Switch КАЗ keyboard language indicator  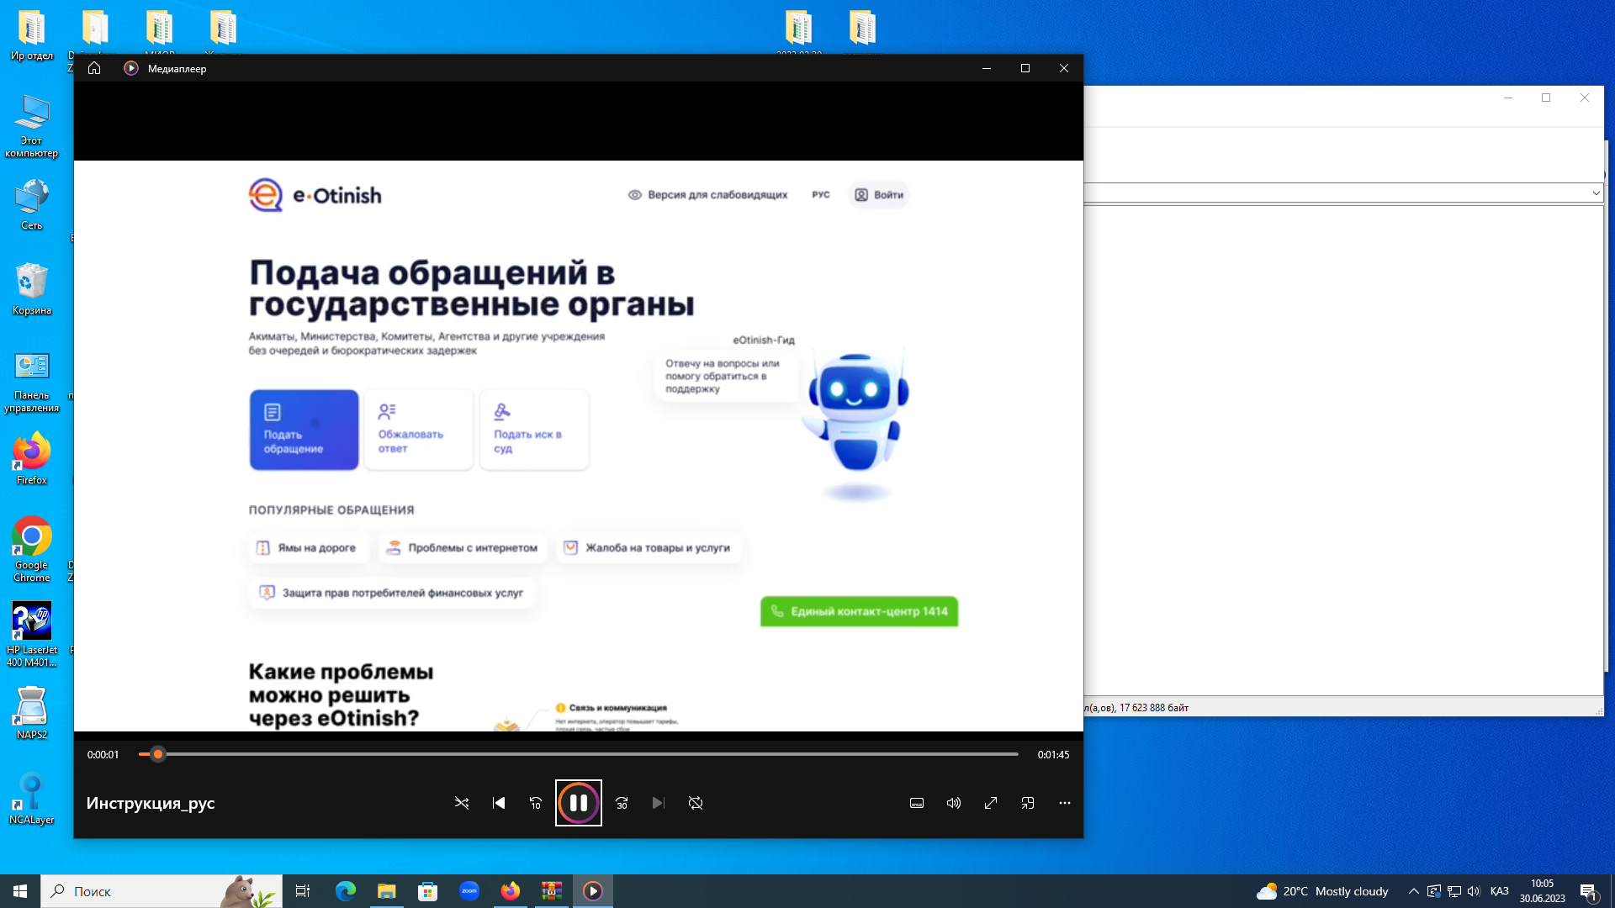pyautogui.click(x=1499, y=891)
